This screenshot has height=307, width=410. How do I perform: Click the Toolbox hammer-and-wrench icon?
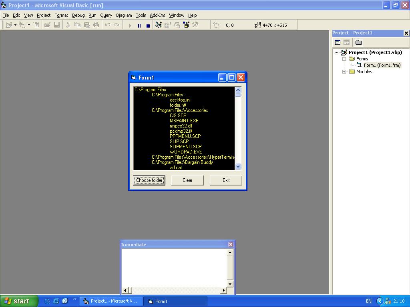195,25
